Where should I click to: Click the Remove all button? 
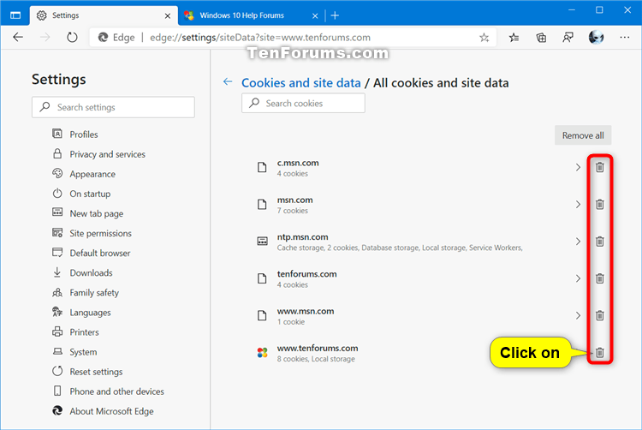(583, 135)
